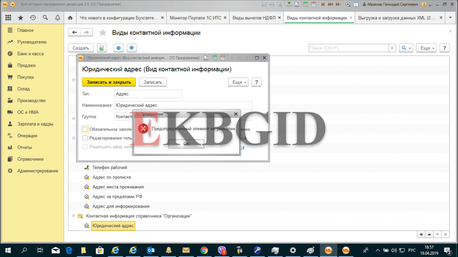Open notifications bell icon
Image resolution: width=458 pixels, height=257 pixels.
pos(58,18)
